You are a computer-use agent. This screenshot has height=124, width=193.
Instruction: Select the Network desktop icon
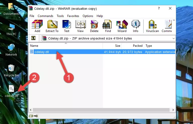tap(11, 50)
